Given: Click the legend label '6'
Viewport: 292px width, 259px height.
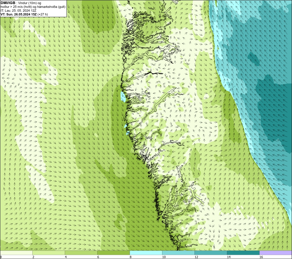Looking at the screenshot, I should 98,257.
